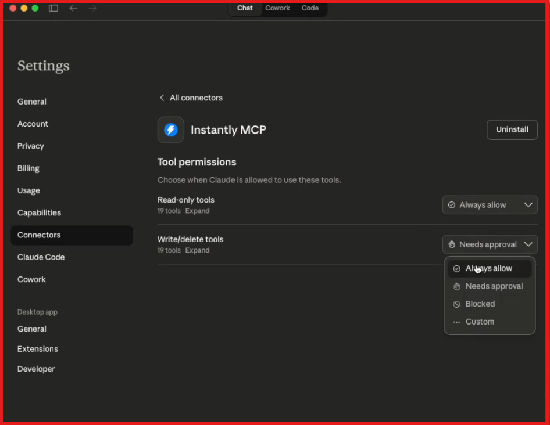This screenshot has height=425, width=550.
Task: Open the Read-only tools permission dropdown
Action: 490,205
